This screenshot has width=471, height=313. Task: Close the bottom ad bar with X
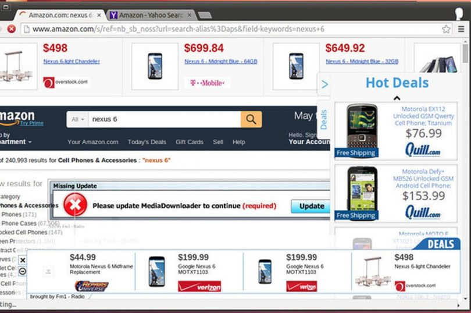click(23, 260)
